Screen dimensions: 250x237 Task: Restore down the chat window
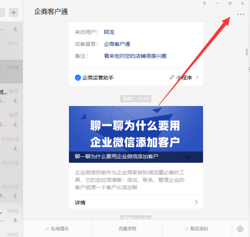[x=230, y=3]
